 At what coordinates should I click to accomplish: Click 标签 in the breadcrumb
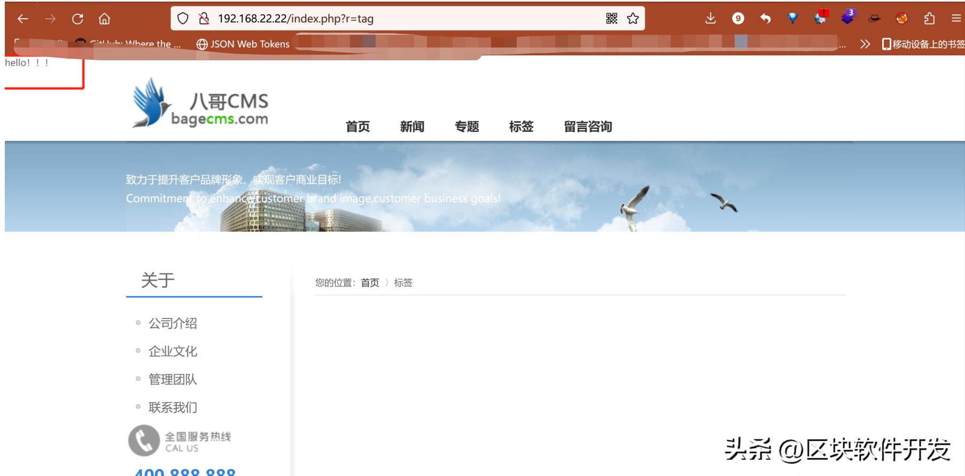pos(403,283)
